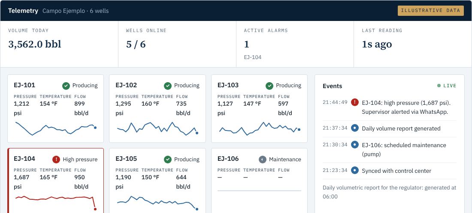472x213 pixels.
Task: Click the 150 °F temperature on EJ-105
Action: pyautogui.click(x=150, y=177)
